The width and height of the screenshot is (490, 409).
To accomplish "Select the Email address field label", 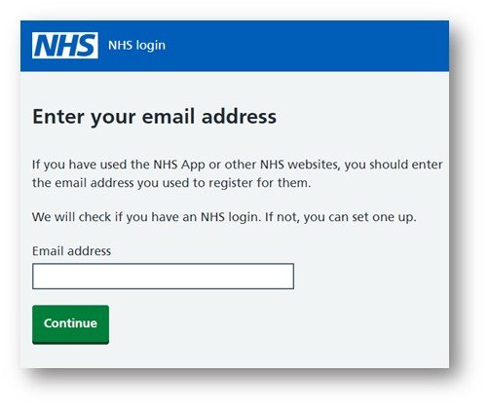I will click(71, 251).
